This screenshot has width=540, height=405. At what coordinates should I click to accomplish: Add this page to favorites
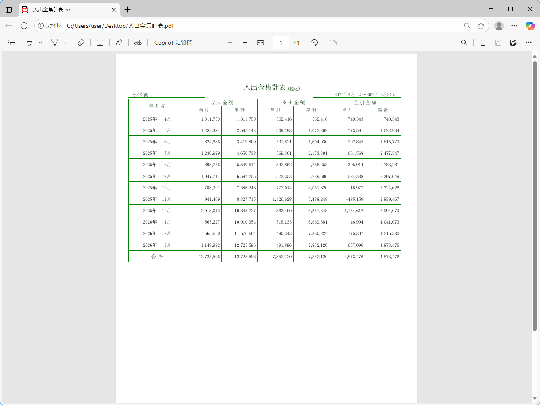click(x=481, y=26)
